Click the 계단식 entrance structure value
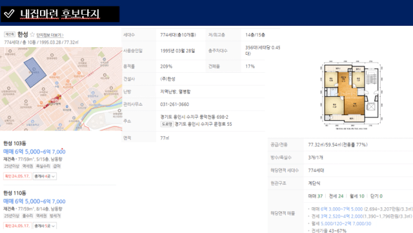Viewport: 413px width, 233px height. (x=314, y=183)
